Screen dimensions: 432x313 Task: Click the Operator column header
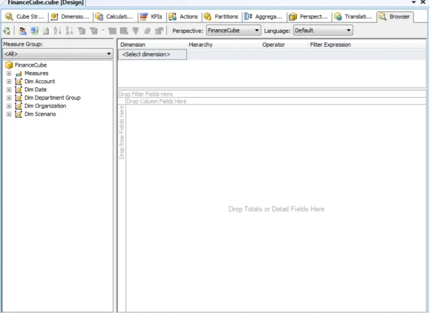[284, 45]
